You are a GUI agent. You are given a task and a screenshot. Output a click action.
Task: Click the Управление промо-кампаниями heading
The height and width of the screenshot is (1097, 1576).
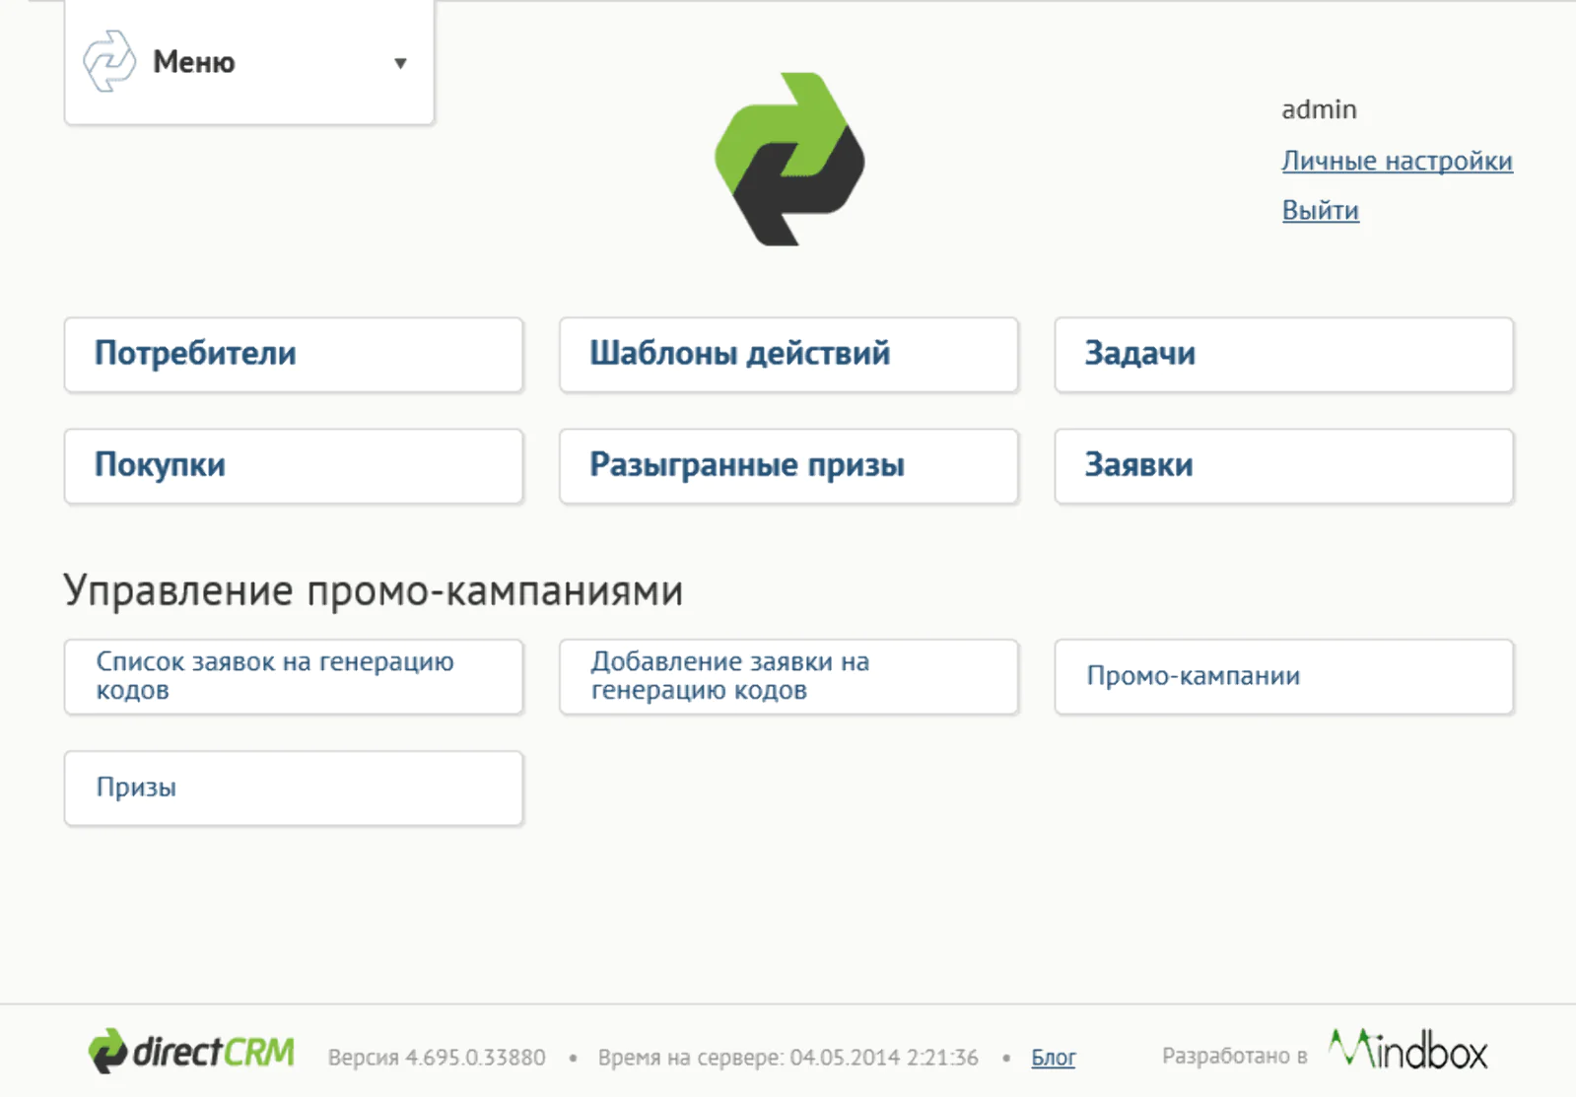[x=374, y=590]
